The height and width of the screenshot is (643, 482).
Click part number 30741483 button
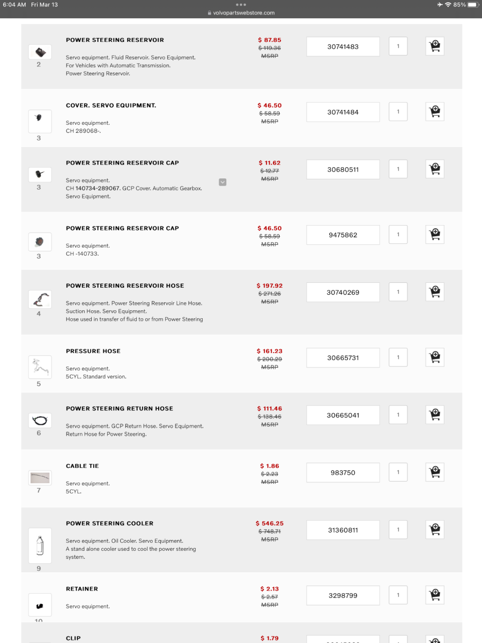tap(343, 47)
